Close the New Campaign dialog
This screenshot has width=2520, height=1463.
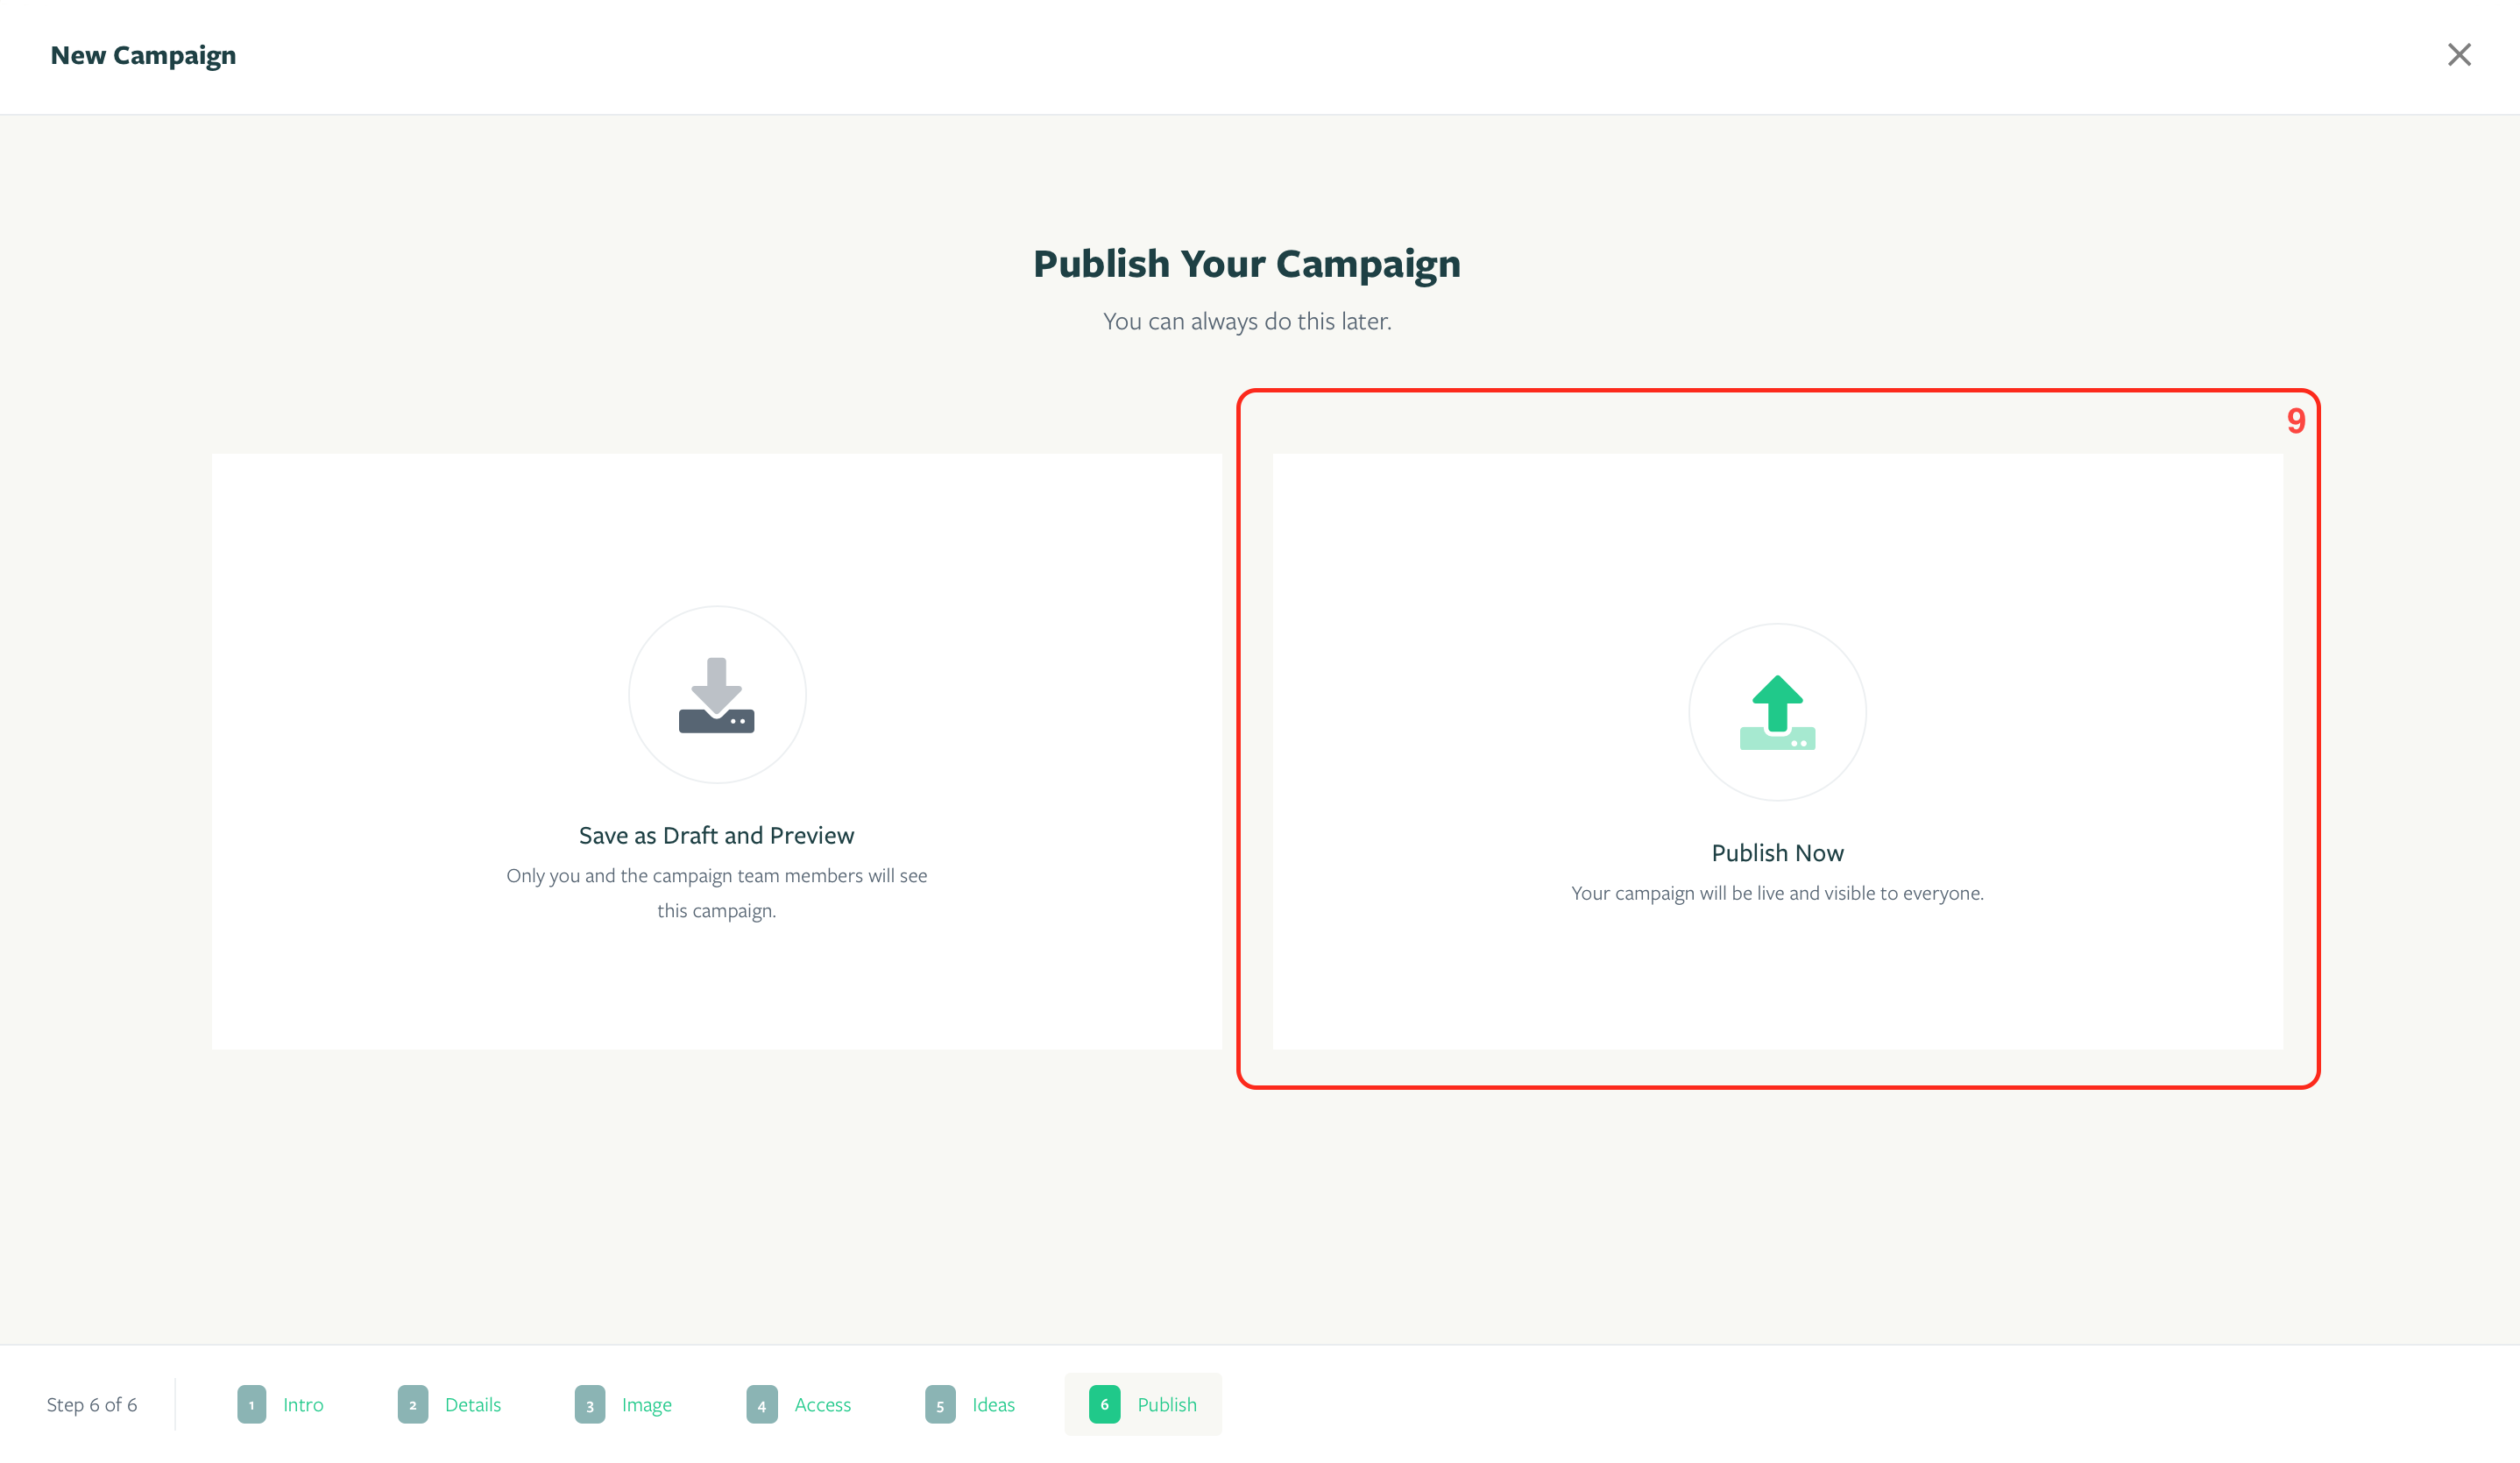(x=2459, y=54)
